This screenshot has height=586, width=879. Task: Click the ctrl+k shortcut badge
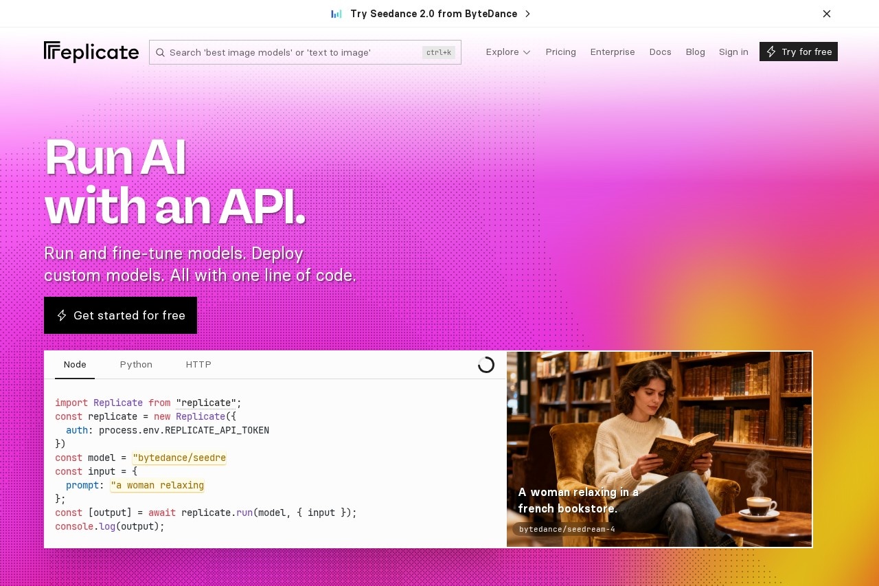(x=439, y=52)
